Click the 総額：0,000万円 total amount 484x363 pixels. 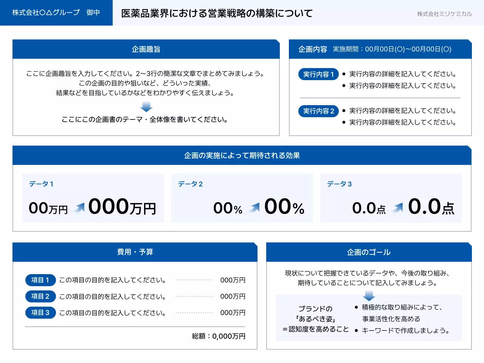219,336
